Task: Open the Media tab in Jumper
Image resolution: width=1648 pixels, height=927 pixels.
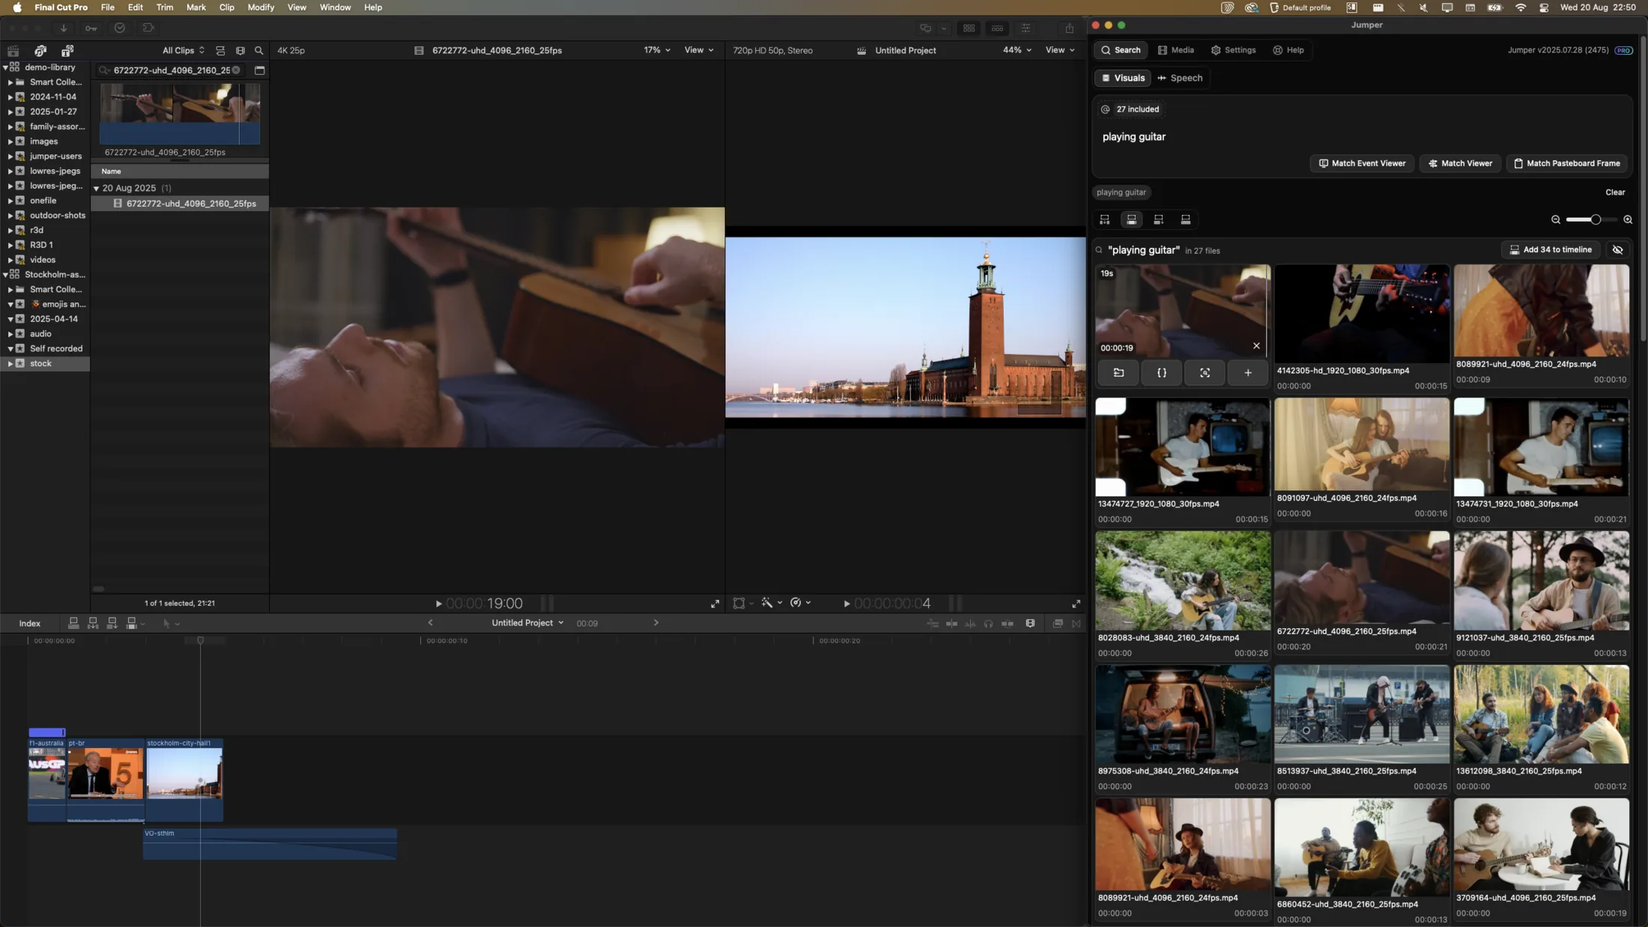Action: click(1175, 50)
